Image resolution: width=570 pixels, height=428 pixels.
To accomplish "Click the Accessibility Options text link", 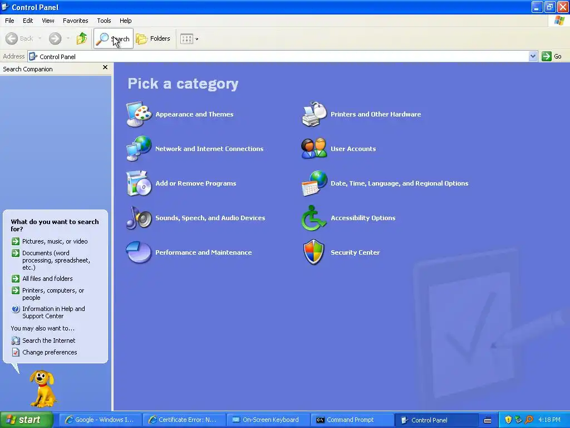I will coord(363,218).
